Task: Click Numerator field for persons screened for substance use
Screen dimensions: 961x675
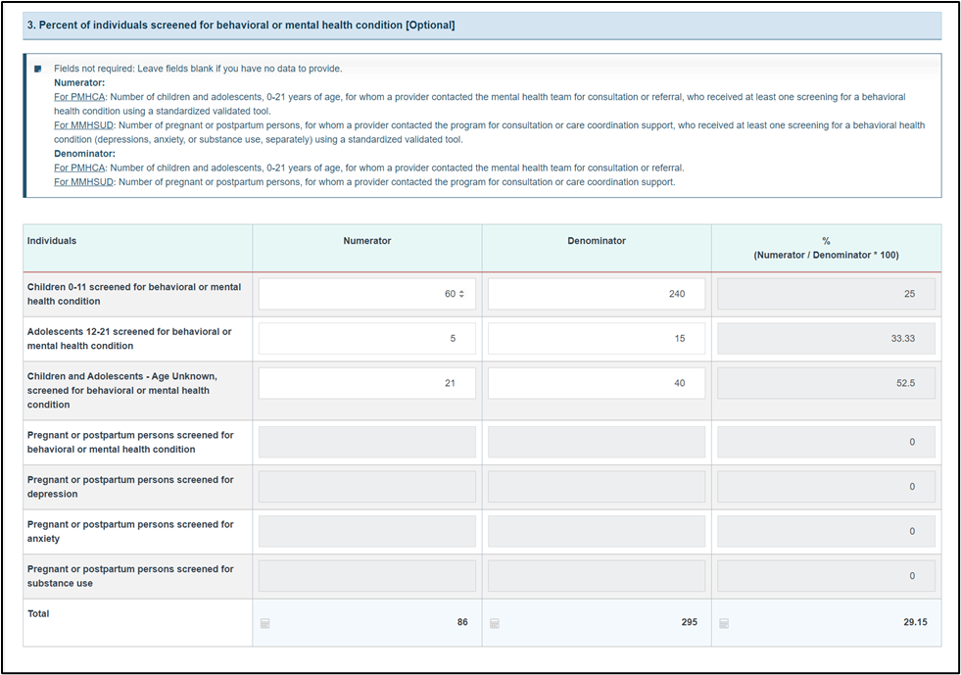Action: coord(367,576)
